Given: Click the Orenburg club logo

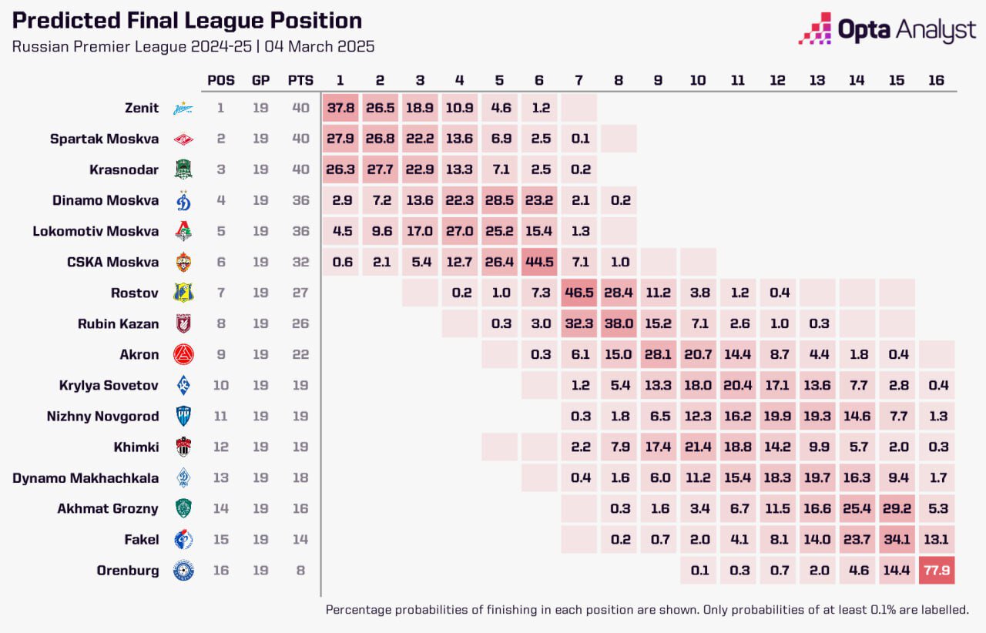Looking at the screenshot, I should [x=183, y=571].
